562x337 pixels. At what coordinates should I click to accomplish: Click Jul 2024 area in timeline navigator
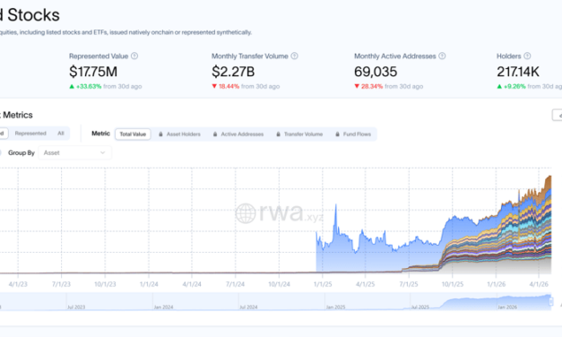248,307
